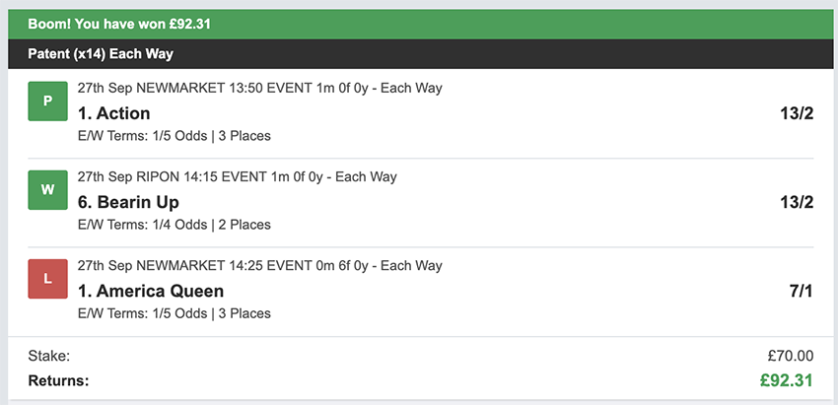Click the 7/1 odds for America Queen
This screenshot has height=405, width=838.
(x=801, y=291)
